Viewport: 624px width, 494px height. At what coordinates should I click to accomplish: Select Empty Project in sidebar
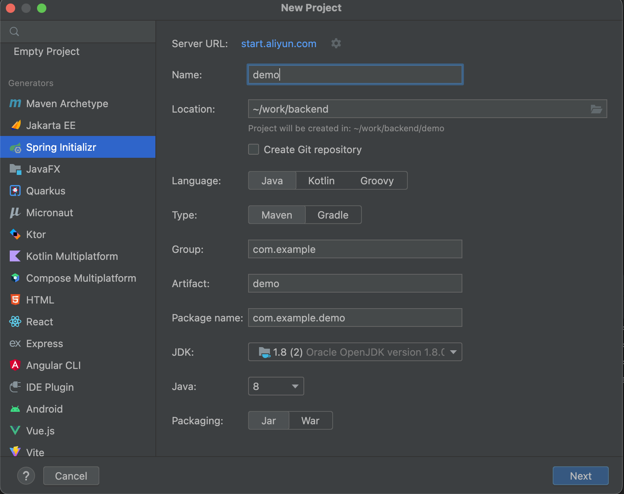(46, 51)
